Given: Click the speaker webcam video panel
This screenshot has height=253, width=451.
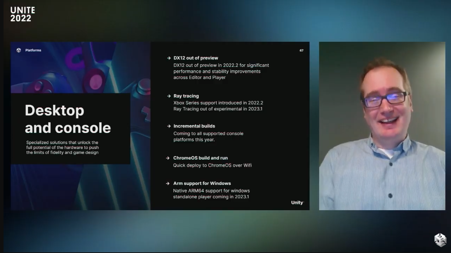Looking at the screenshot, I should 382,126.
